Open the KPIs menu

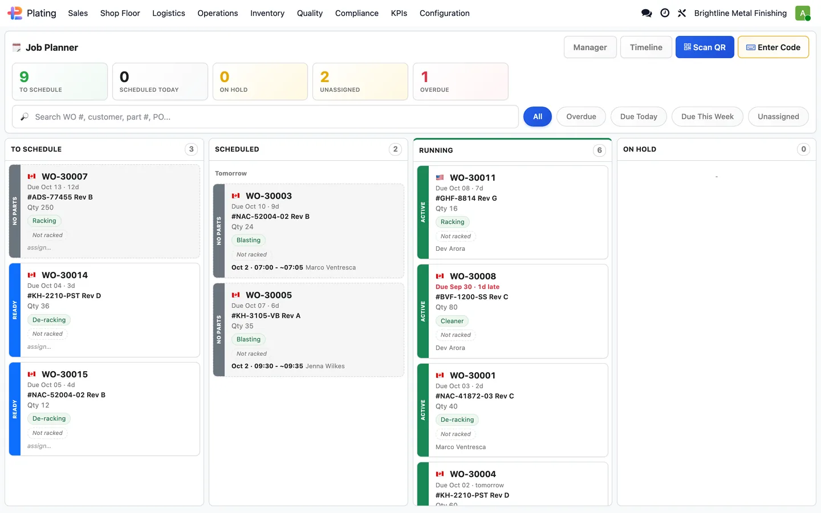pyautogui.click(x=399, y=13)
